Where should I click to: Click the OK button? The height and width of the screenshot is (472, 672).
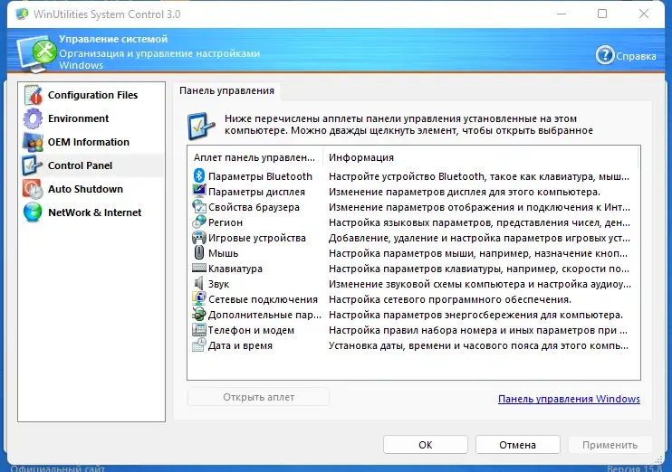[425, 445]
